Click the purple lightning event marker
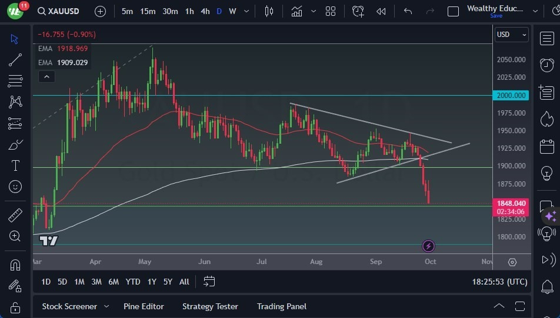This screenshot has height=318, width=560. click(428, 246)
